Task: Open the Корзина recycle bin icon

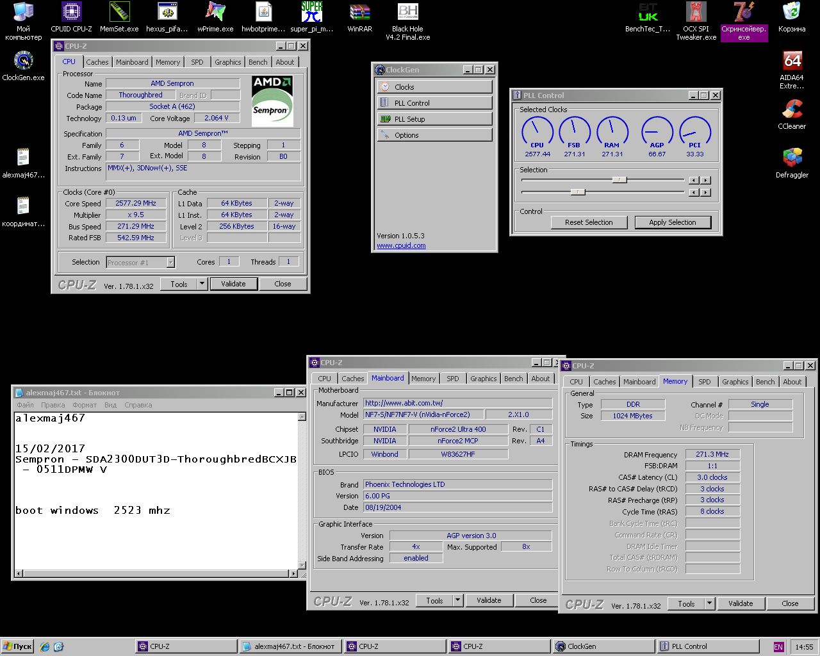Action: click(792, 17)
